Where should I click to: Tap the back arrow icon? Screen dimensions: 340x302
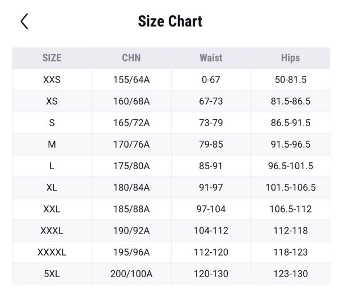24,21
